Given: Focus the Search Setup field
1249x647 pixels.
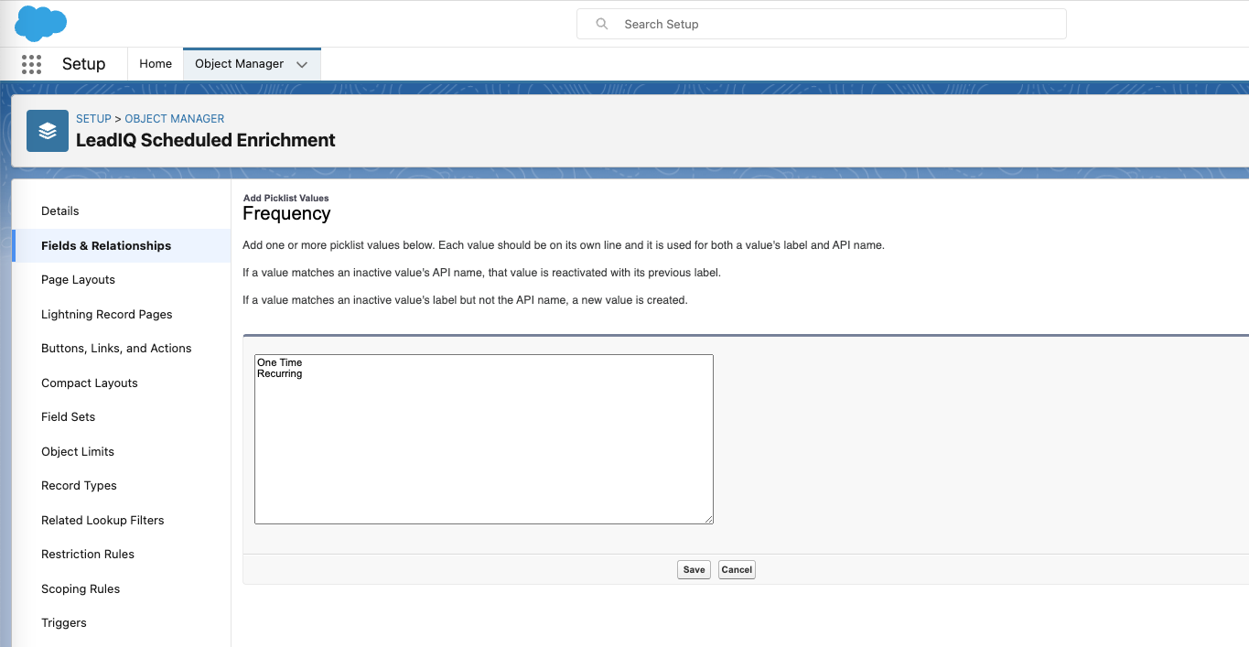Looking at the screenshot, I should pyautogui.click(x=833, y=24).
